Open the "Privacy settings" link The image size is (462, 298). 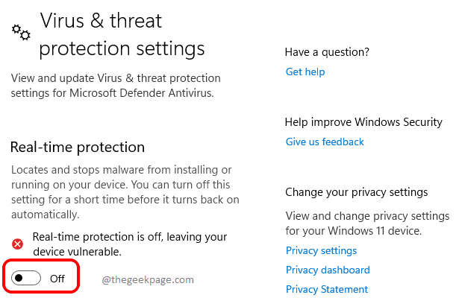click(x=321, y=250)
